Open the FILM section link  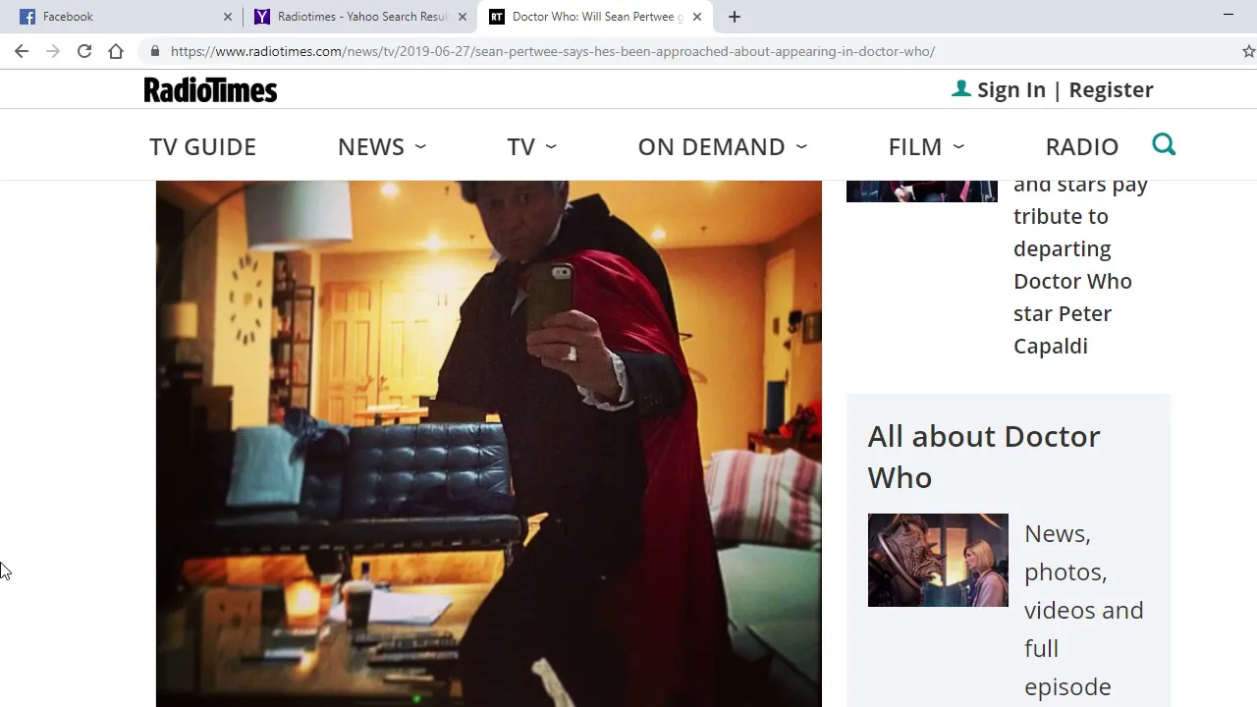[915, 146]
